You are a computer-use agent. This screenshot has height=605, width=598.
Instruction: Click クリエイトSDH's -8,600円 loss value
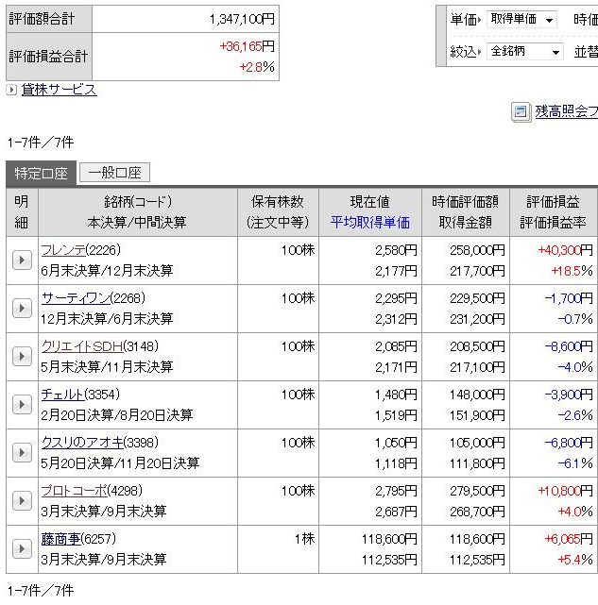(x=569, y=346)
